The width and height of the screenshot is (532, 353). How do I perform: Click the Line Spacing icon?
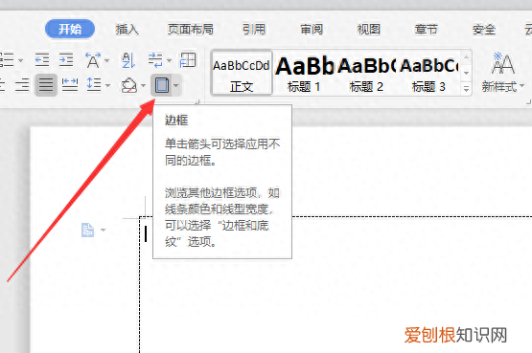94,85
